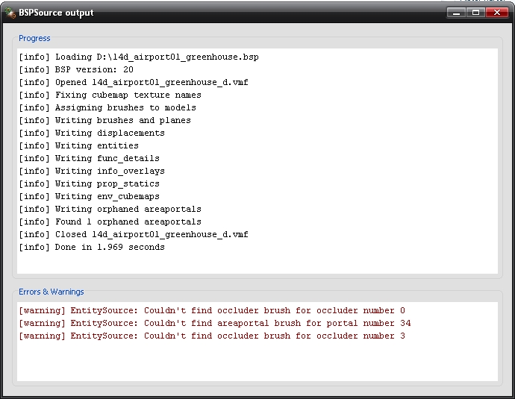Click the Errors & Warnings group label
Screen dimensions: 515x399
pos(51,292)
